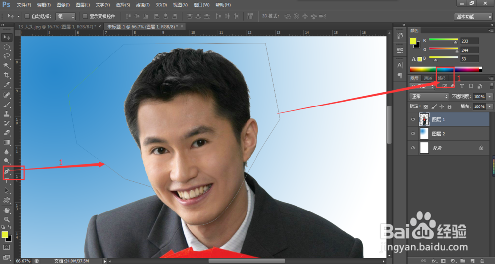This screenshot has height=264, width=495.
Task: Toggle visibility of the 背景 layer
Action: coord(413,148)
